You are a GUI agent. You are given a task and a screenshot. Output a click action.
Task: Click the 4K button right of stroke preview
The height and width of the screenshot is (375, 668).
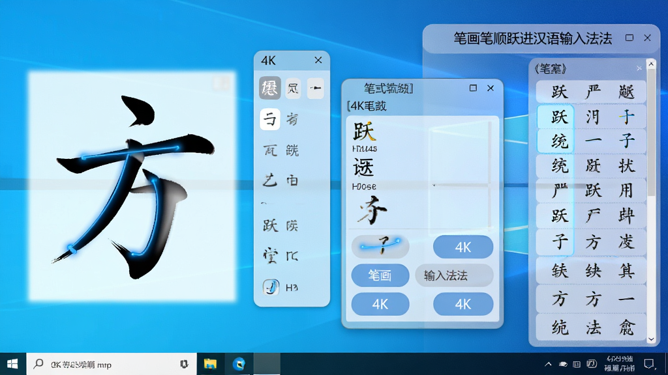(x=463, y=247)
